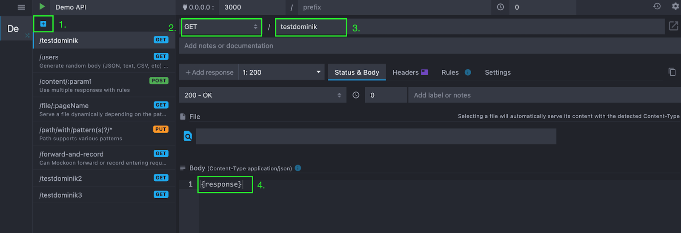Add a new route with plus icon
Image resolution: width=681 pixels, height=233 pixels.
click(x=43, y=24)
